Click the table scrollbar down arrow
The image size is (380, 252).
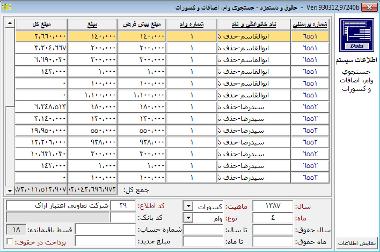[10, 190]
